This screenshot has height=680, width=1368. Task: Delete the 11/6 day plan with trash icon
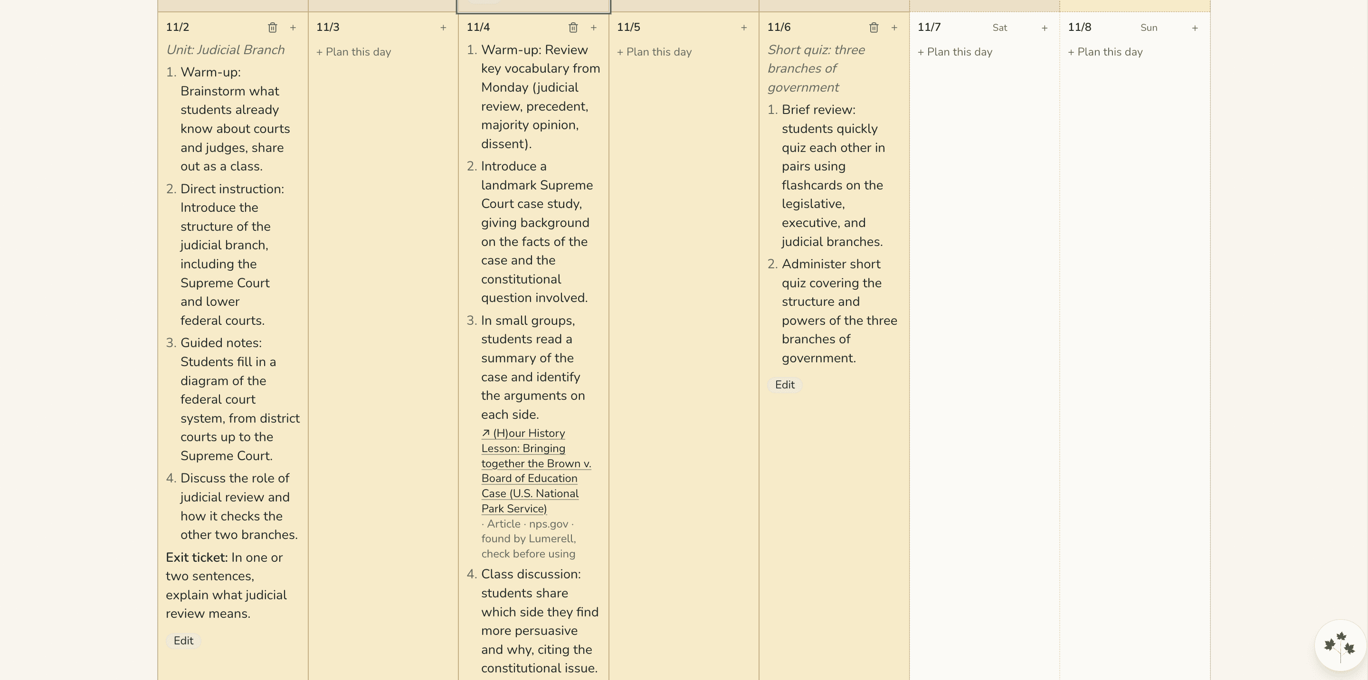click(x=874, y=28)
